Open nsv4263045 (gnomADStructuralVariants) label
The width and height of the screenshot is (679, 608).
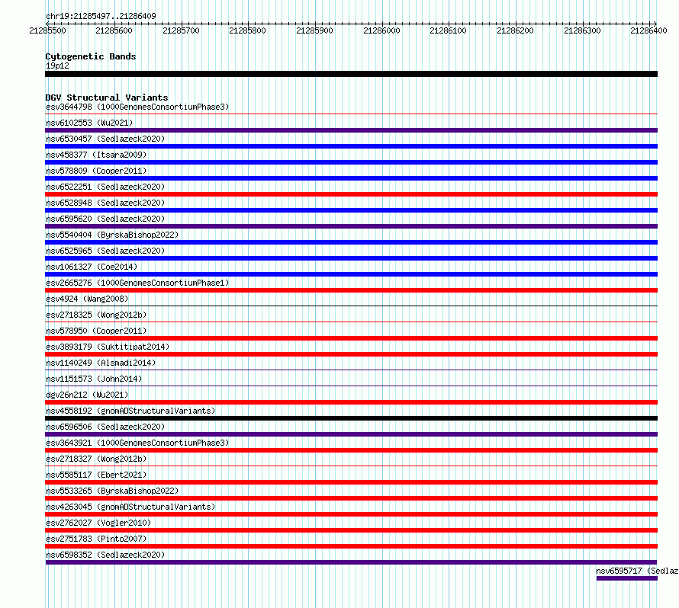[x=130, y=507]
